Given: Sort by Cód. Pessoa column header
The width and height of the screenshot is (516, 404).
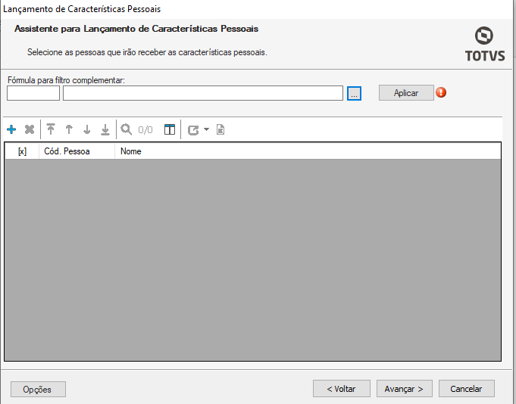Looking at the screenshot, I should pos(76,151).
